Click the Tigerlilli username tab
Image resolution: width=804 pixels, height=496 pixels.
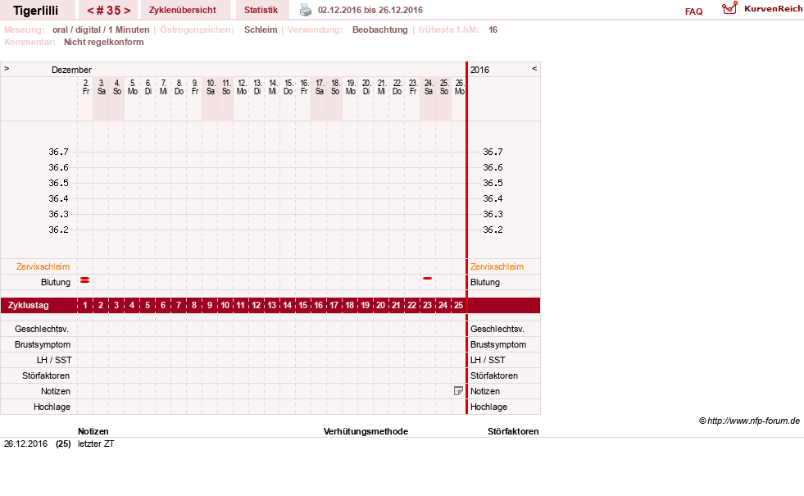(36, 11)
